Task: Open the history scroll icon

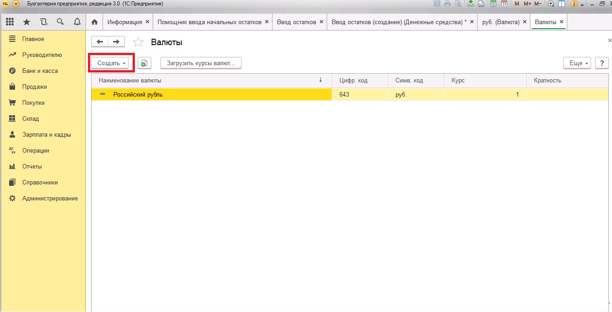Action: tap(43, 22)
